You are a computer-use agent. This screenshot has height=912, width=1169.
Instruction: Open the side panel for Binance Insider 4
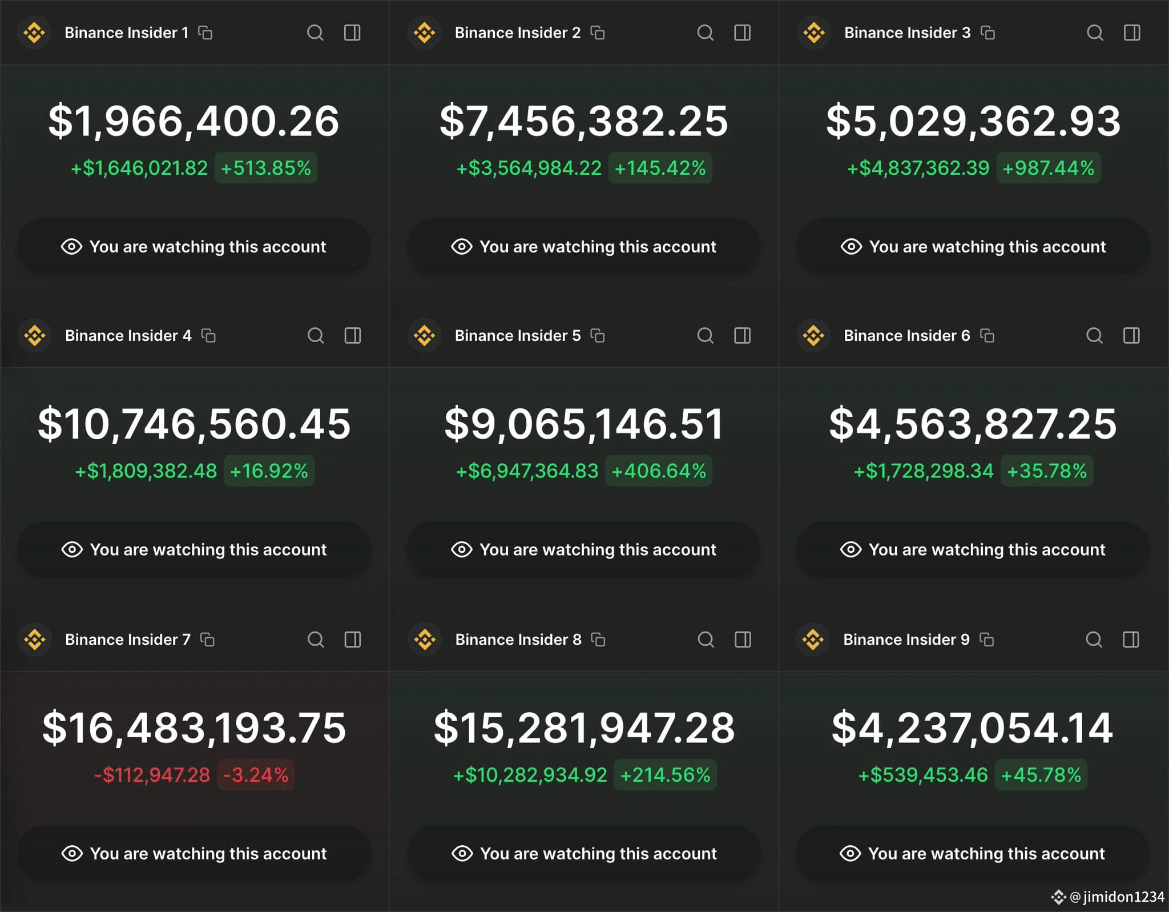tap(353, 336)
